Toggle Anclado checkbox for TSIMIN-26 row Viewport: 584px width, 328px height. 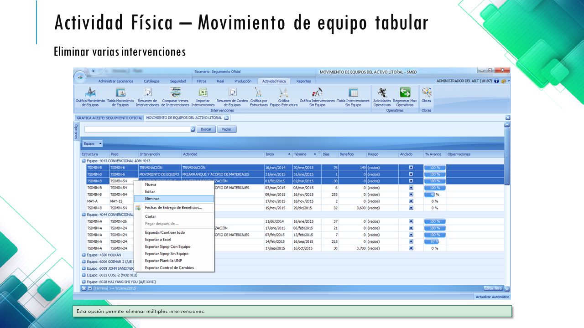tap(411, 221)
